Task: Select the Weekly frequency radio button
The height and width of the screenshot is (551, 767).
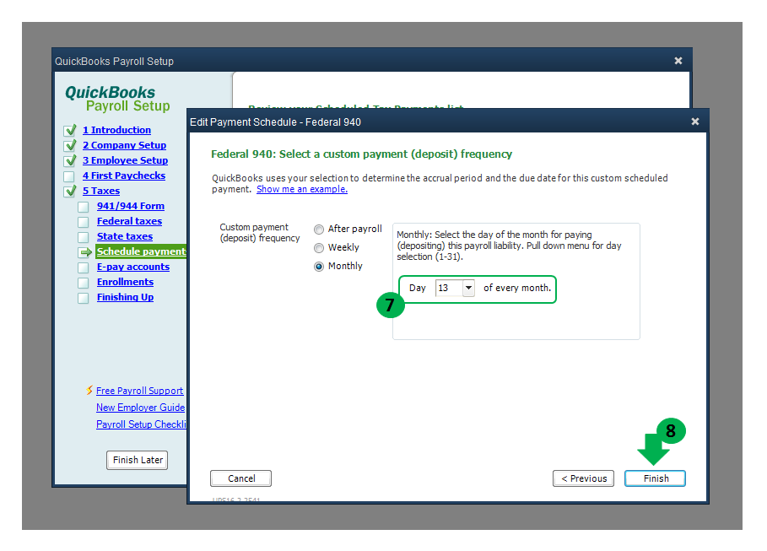Action: tap(319, 247)
